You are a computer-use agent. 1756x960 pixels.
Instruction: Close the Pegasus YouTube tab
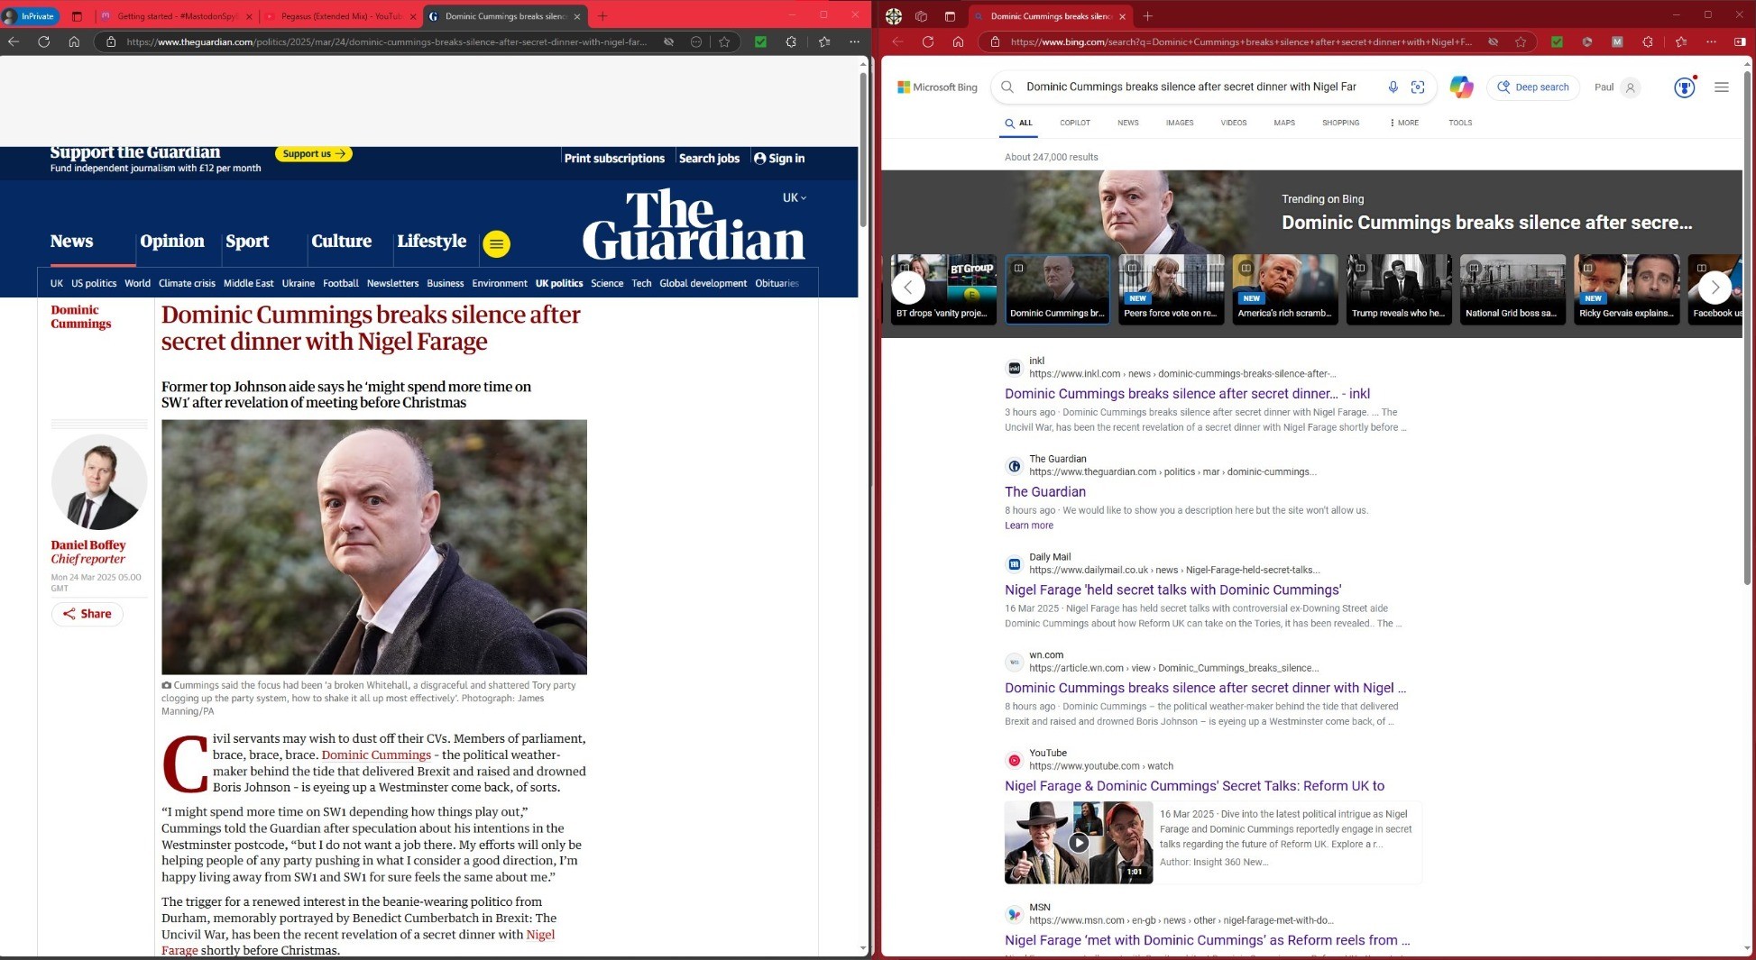414,16
